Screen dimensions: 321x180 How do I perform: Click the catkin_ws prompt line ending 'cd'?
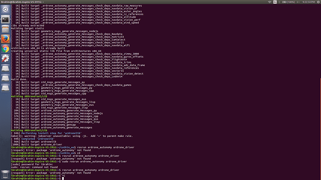[46, 153]
